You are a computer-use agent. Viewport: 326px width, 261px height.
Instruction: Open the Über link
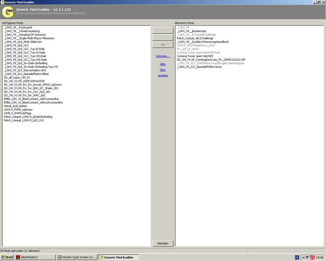tap(163, 70)
